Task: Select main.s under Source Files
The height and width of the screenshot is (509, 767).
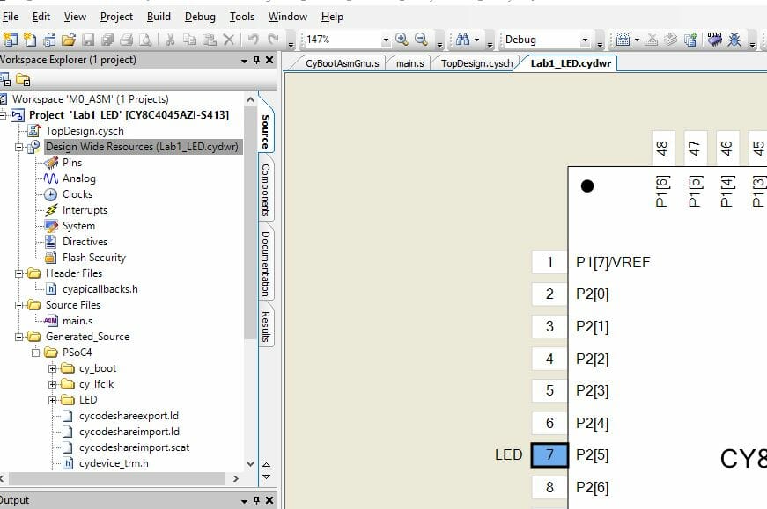Action: tap(77, 322)
